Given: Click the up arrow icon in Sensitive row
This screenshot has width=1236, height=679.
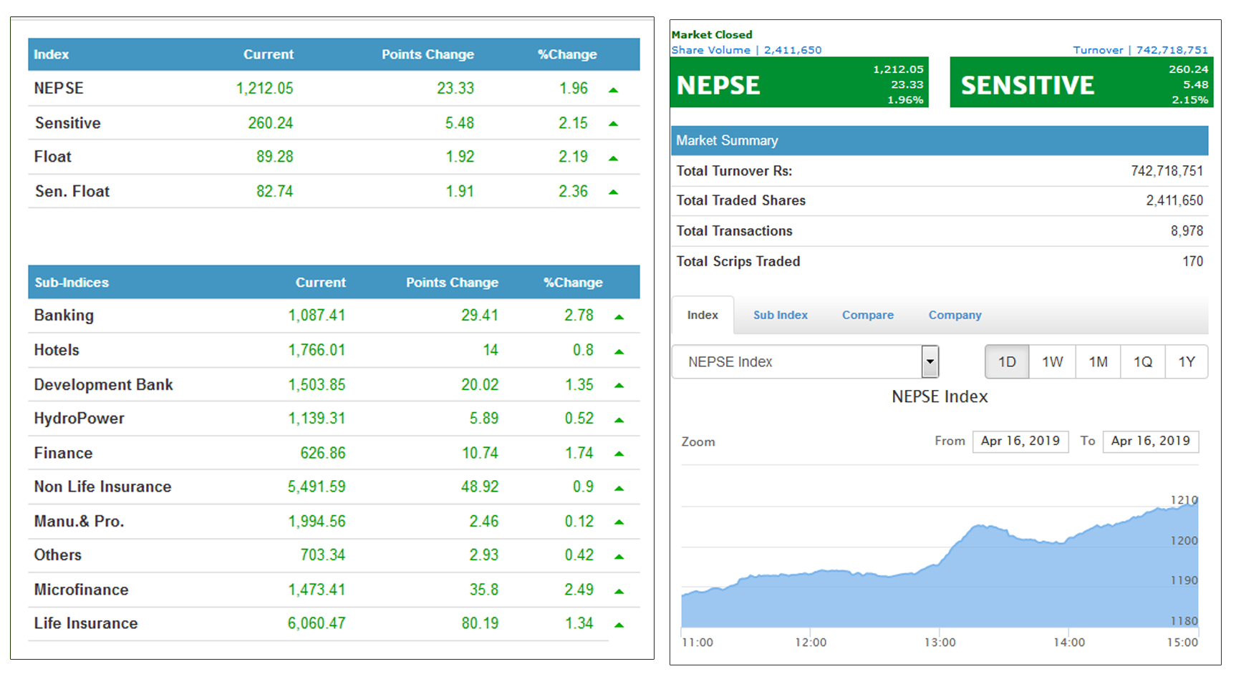Looking at the screenshot, I should pos(613,124).
